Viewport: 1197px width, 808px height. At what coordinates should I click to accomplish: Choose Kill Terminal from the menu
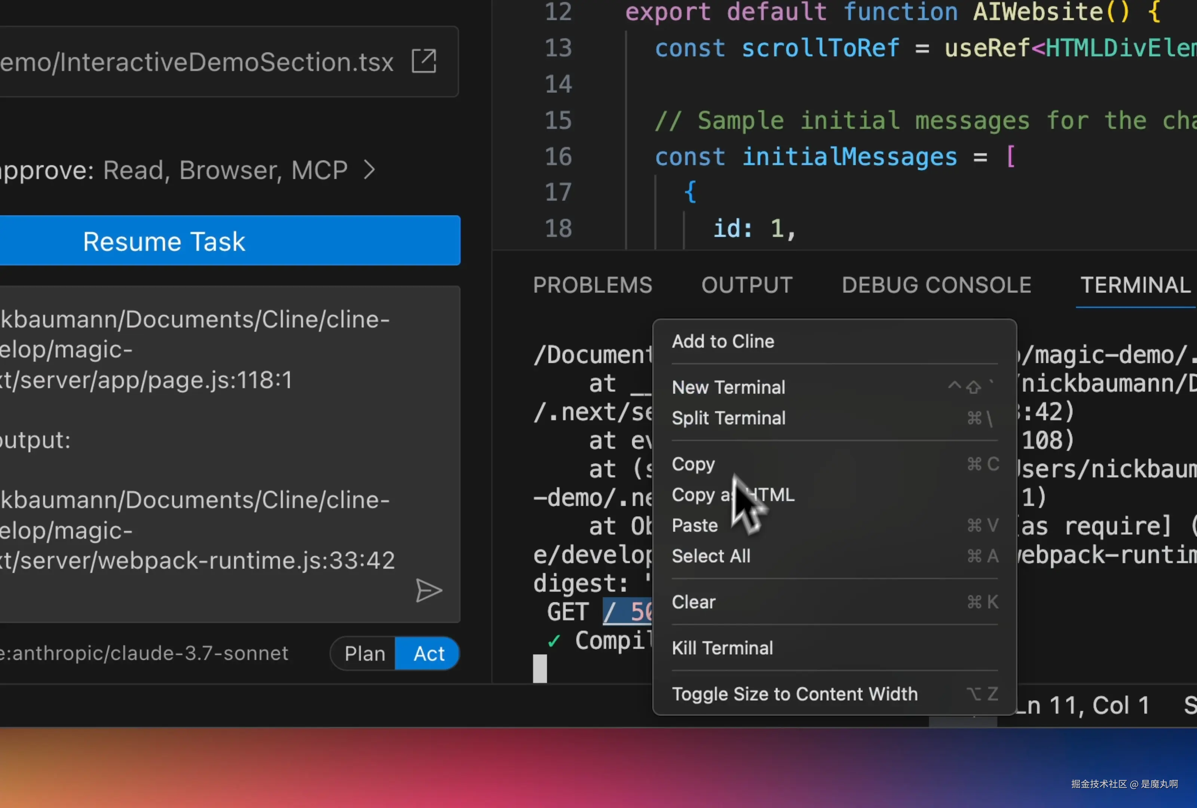(x=722, y=648)
